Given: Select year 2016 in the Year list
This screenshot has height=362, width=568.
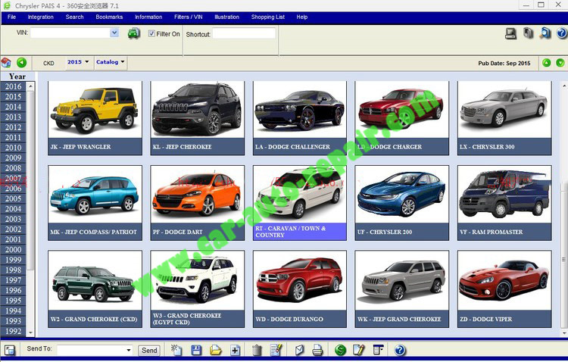Looking at the screenshot, I should [x=14, y=86].
